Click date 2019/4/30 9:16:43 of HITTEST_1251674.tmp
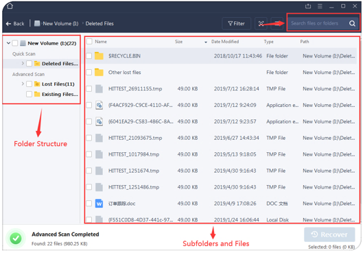The image size is (363, 253). click(235, 171)
